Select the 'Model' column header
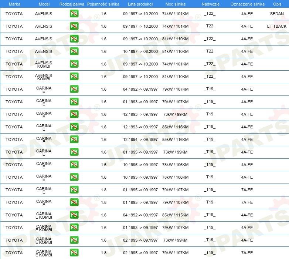The width and height of the screenshot is (289, 259). (x=44, y=4)
